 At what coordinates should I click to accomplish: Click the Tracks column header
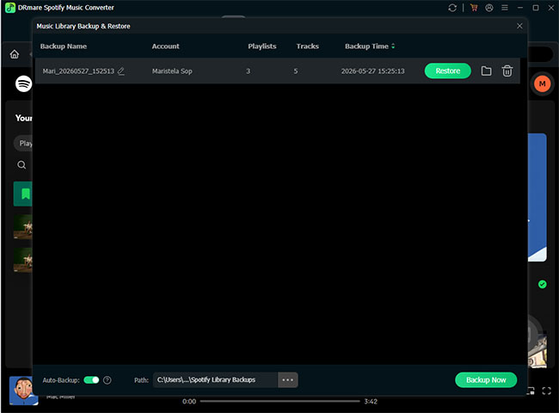307,46
